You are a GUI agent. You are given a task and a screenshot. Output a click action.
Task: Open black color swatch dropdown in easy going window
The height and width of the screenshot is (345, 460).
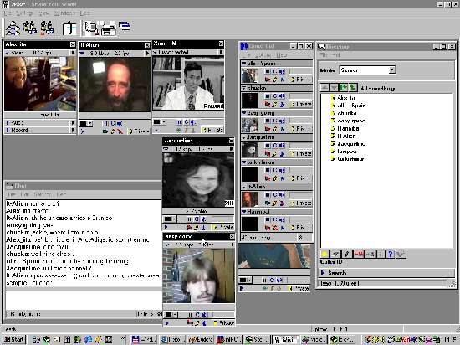pos(171,315)
